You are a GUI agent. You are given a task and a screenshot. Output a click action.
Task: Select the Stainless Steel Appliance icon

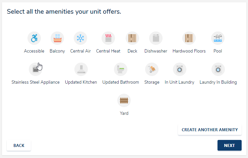(x=36, y=69)
